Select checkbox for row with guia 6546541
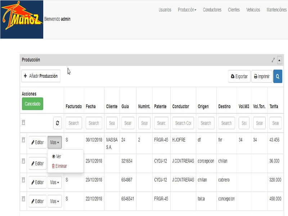 (x=23, y=199)
